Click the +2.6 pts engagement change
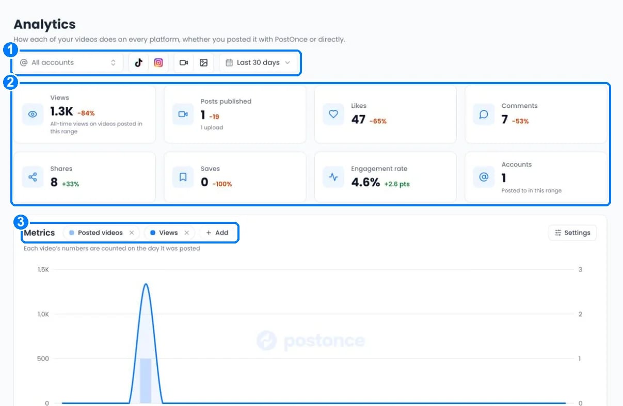The height and width of the screenshot is (406, 623). 397,184
